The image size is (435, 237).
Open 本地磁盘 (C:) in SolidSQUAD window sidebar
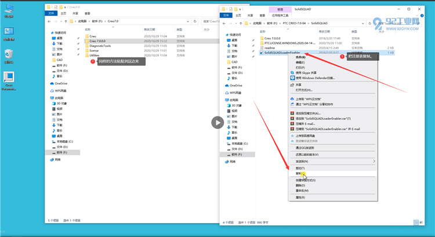[239, 144]
